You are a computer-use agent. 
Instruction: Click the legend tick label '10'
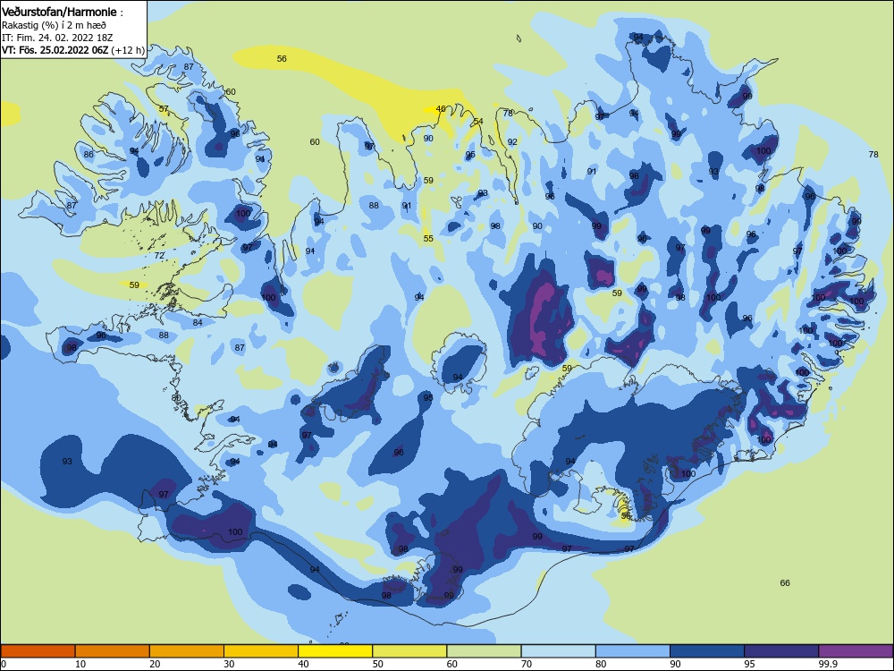(x=80, y=664)
